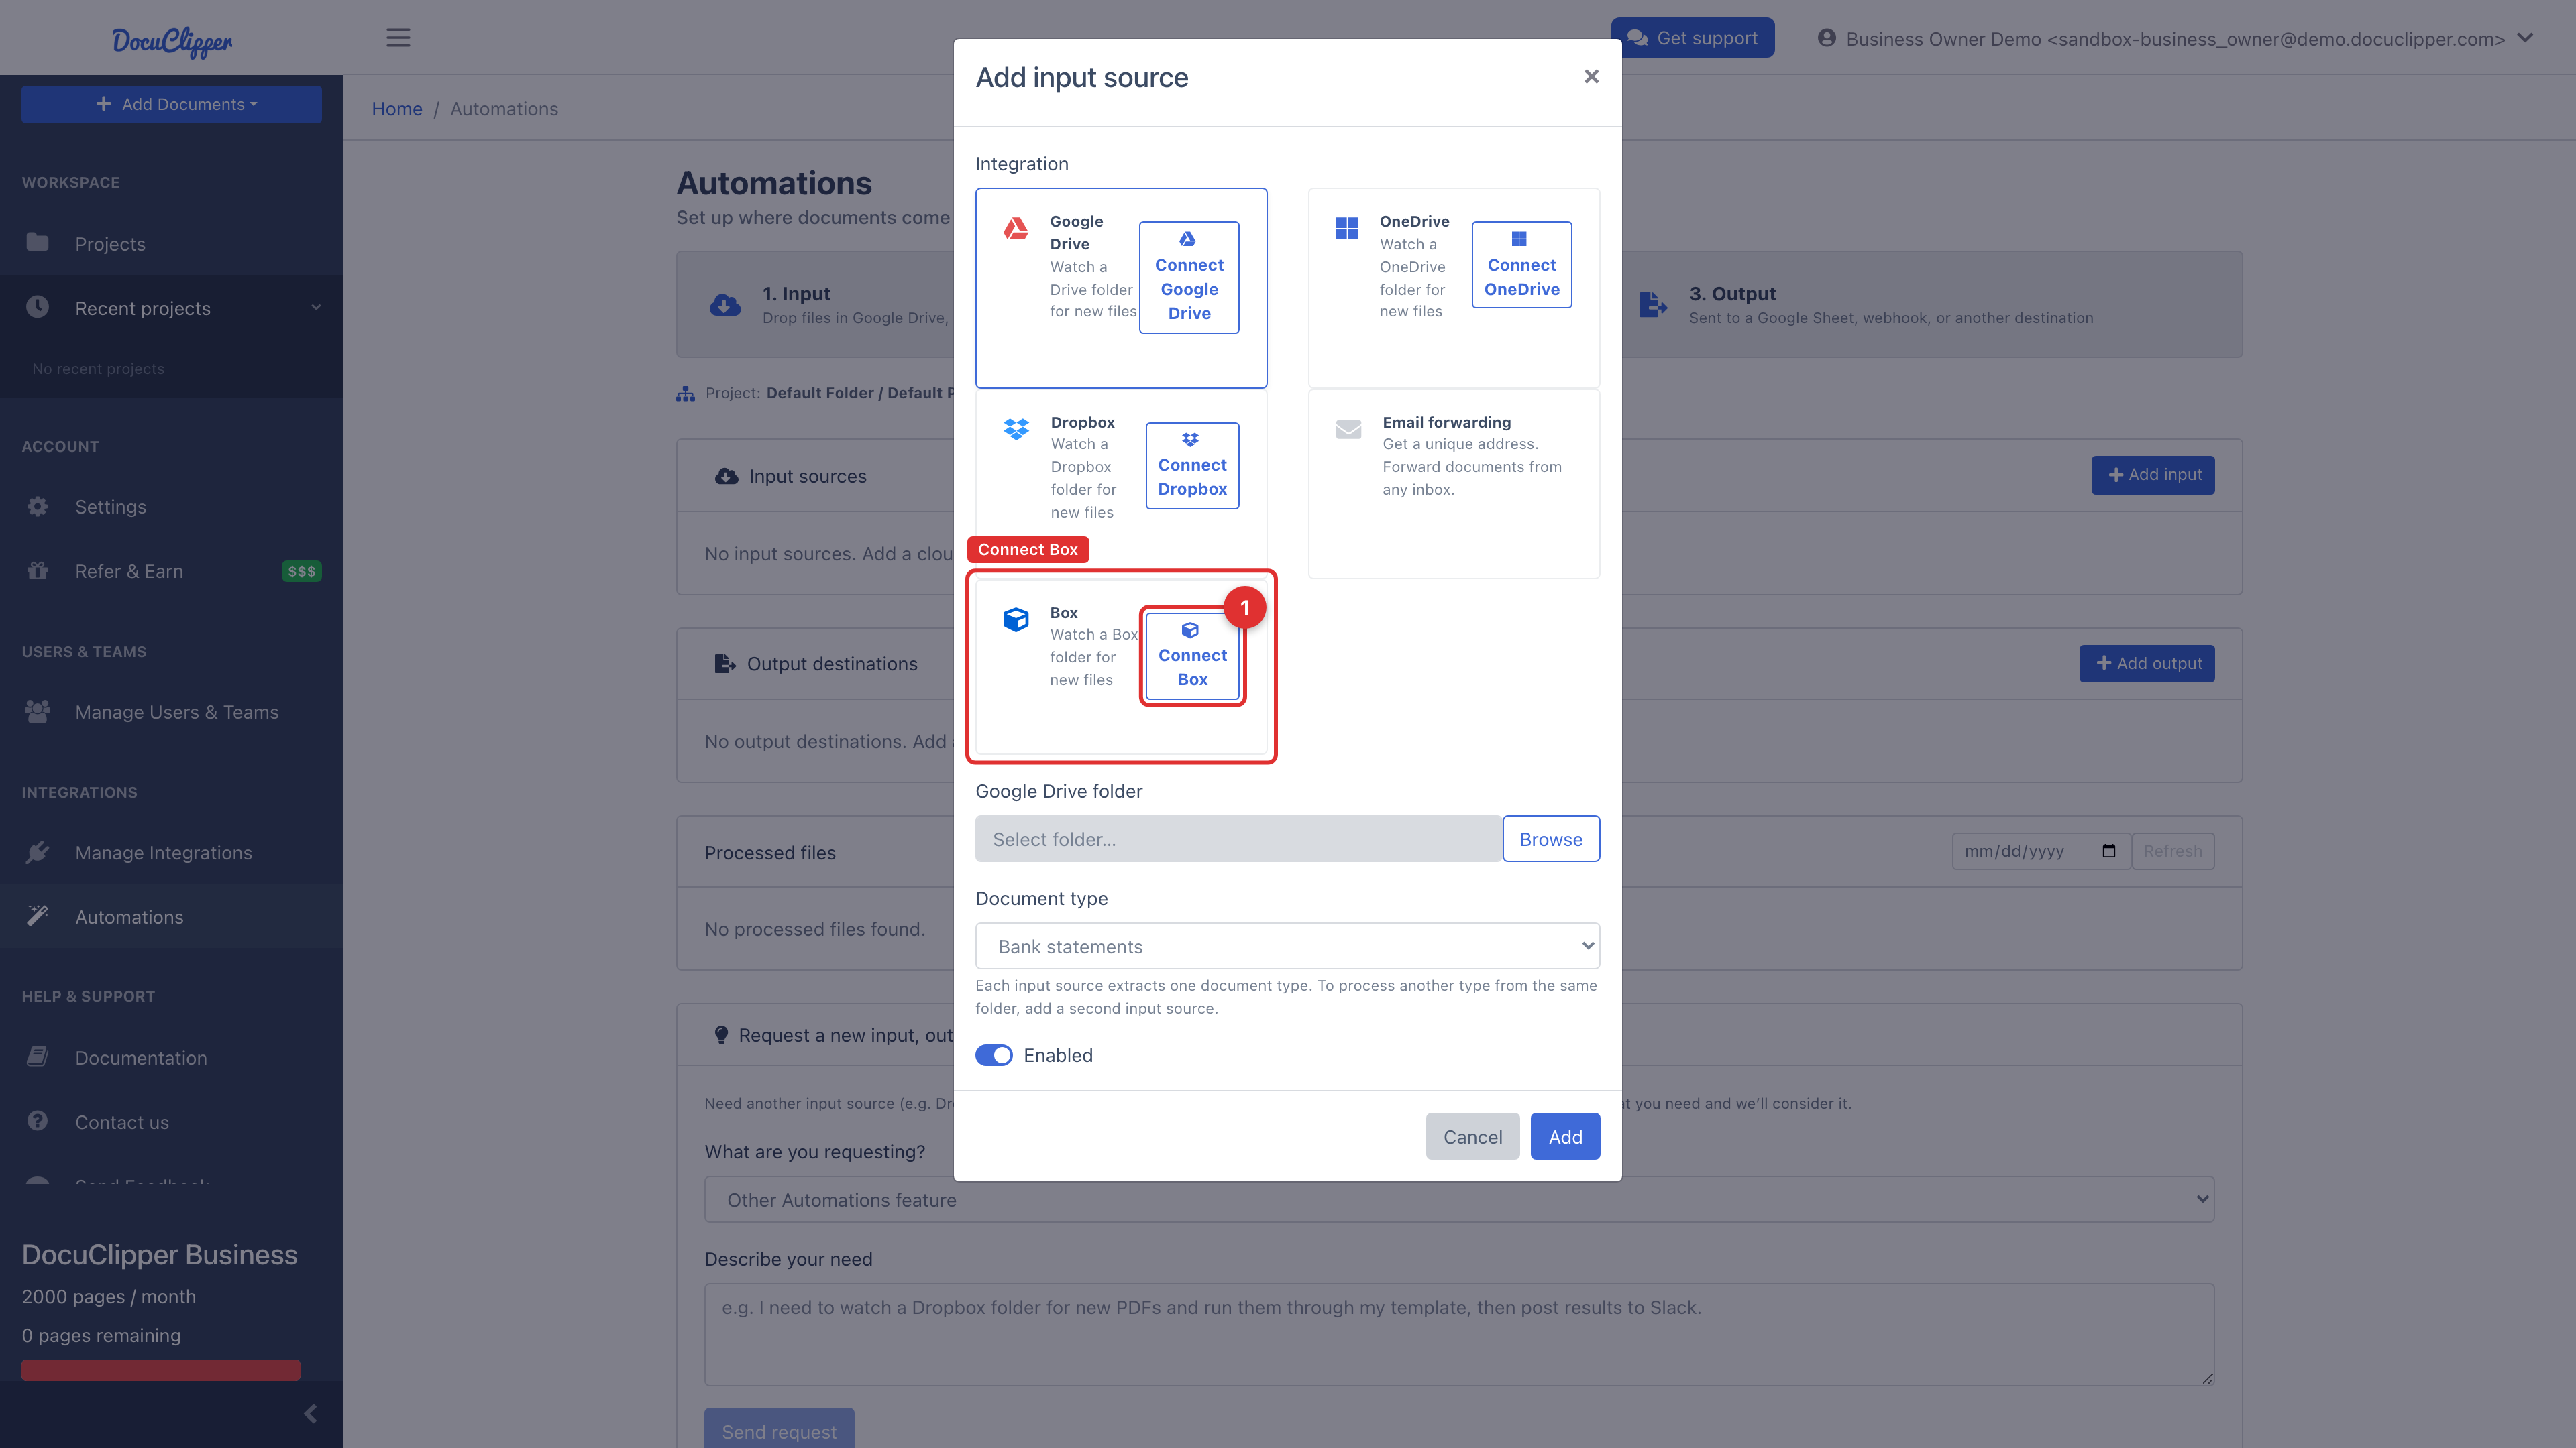Click the Refer & Earn gift icon
The image size is (2576, 1448).
(x=38, y=570)
